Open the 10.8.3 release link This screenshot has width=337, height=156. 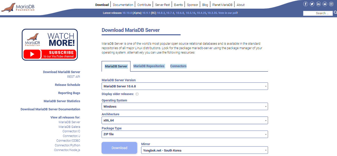161,13
